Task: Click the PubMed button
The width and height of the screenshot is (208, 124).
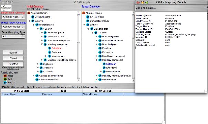Action: 13,64
